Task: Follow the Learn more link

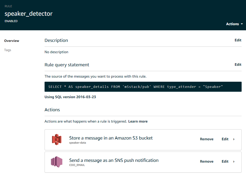Action: tap(138, 121)
